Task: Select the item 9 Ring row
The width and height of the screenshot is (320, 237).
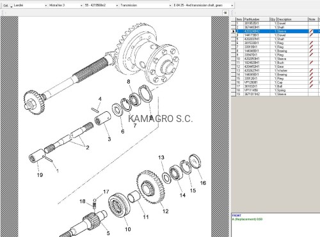Action: pos(277,55)
